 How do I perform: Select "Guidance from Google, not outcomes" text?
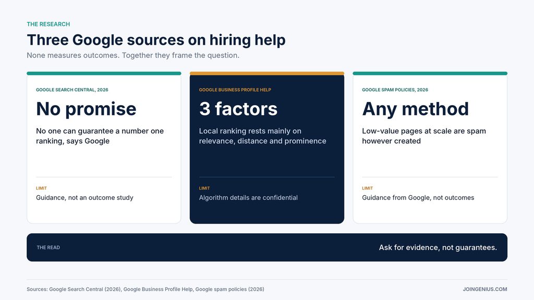(x=418, y=197)
